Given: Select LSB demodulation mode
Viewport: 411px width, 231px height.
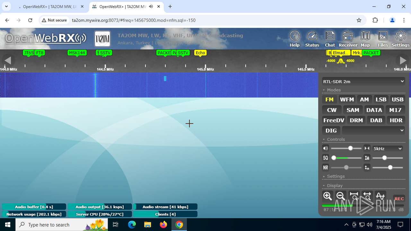Looking at the screenshot, I should pyautogui.click(x=381, y=99).
